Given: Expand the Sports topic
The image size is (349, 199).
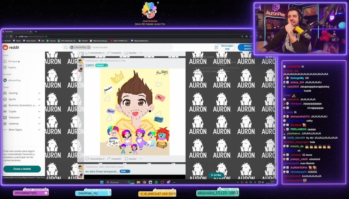Looking at the screenshot, I should [39, 99].
